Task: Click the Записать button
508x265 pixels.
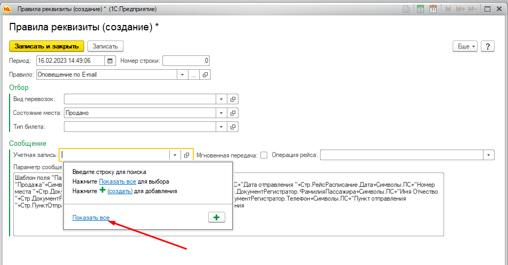Action: 105,46
